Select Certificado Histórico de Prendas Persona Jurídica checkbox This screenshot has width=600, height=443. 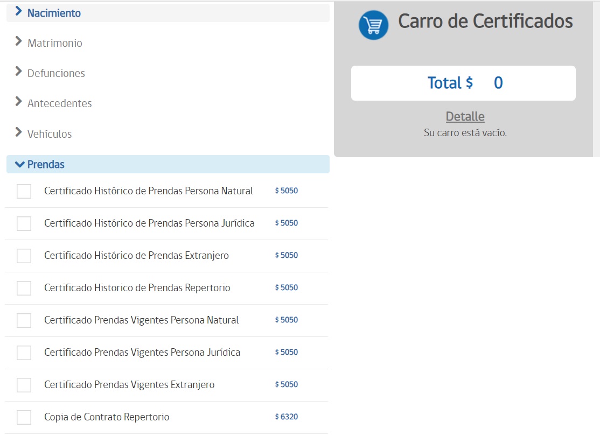[x=24, y=223]
